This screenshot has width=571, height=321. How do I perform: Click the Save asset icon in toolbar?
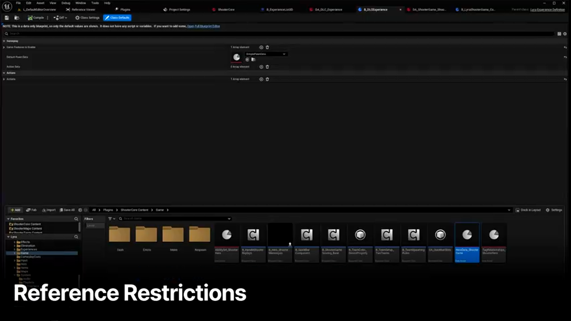7,18
